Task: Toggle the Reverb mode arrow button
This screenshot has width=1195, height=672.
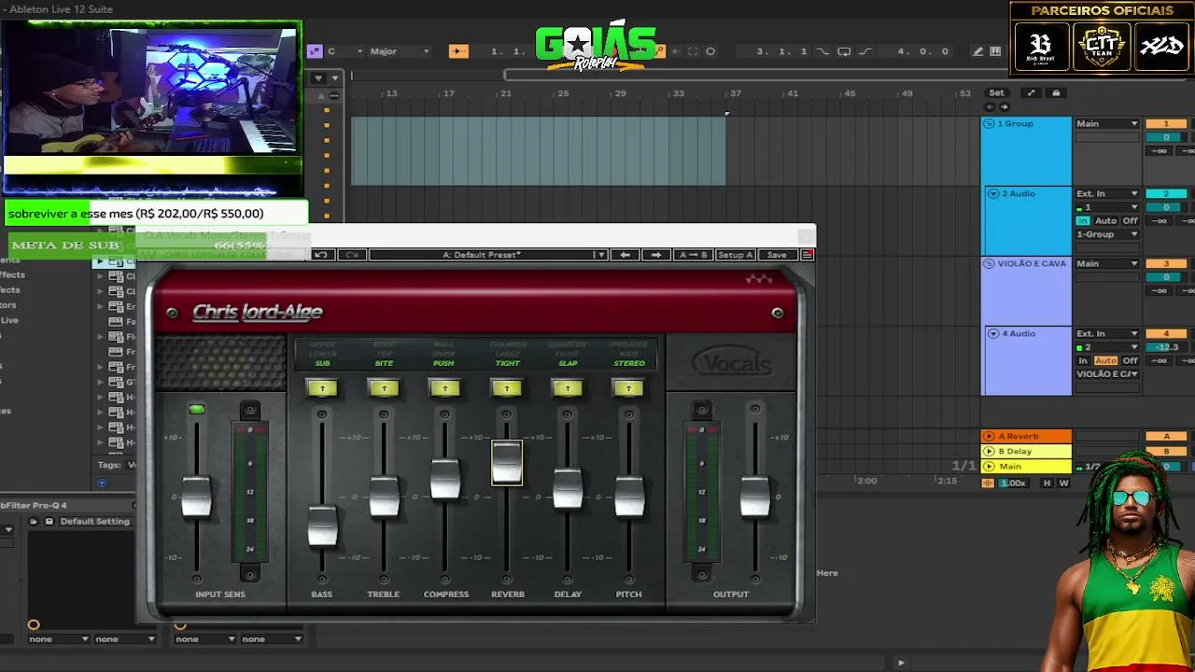Action: click(x=507, y=388)
